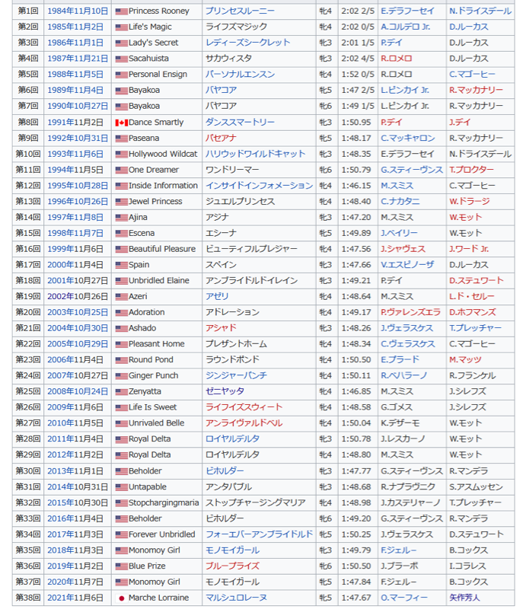Viewport: 523px width, 609px height.
Task: Click the US flag beside Princess Rooney
Action: [121, 11]
